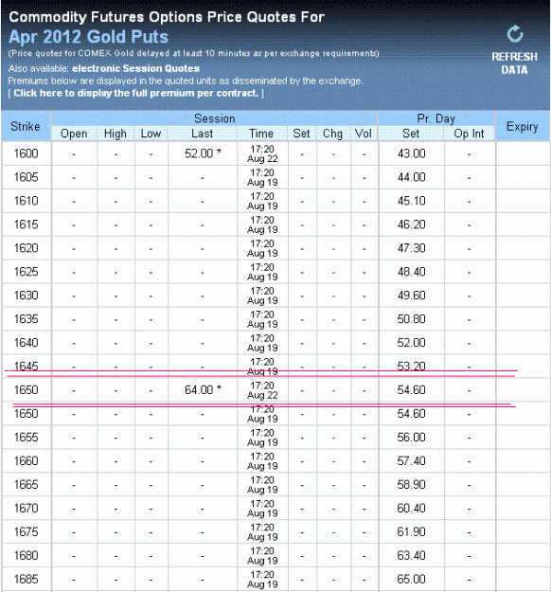Select the 50.80 previous settlement

412,319
